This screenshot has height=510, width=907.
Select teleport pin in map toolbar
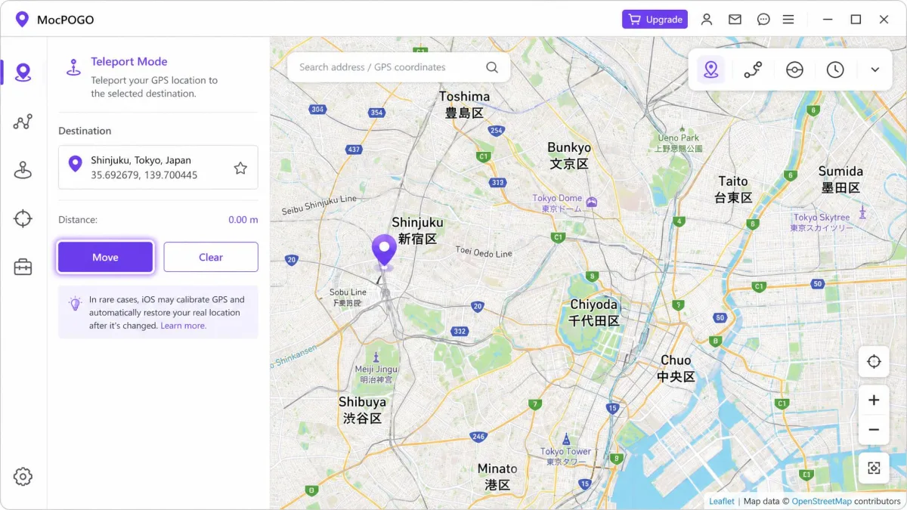tap(710, 70)
